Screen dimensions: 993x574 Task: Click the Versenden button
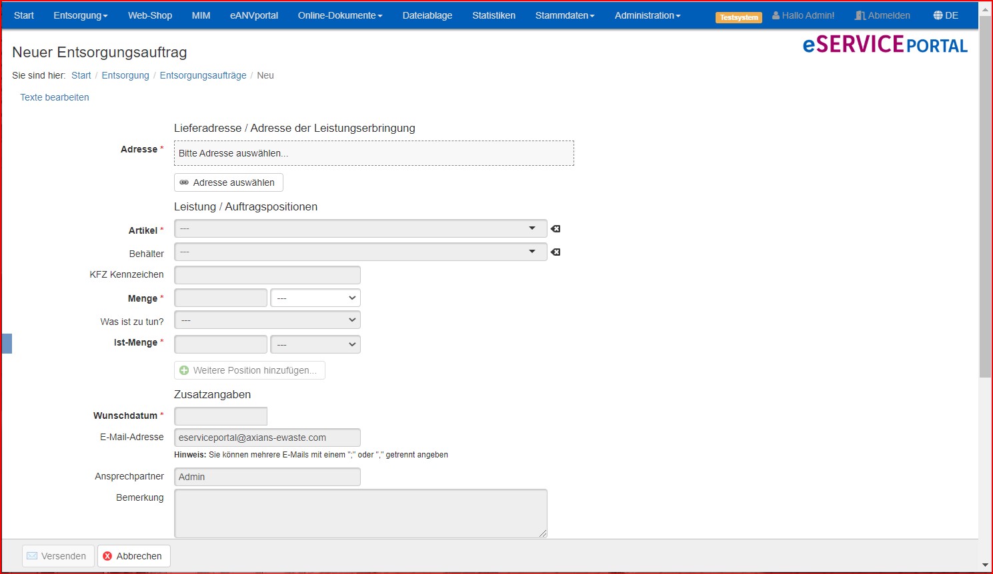click(58, 556)
